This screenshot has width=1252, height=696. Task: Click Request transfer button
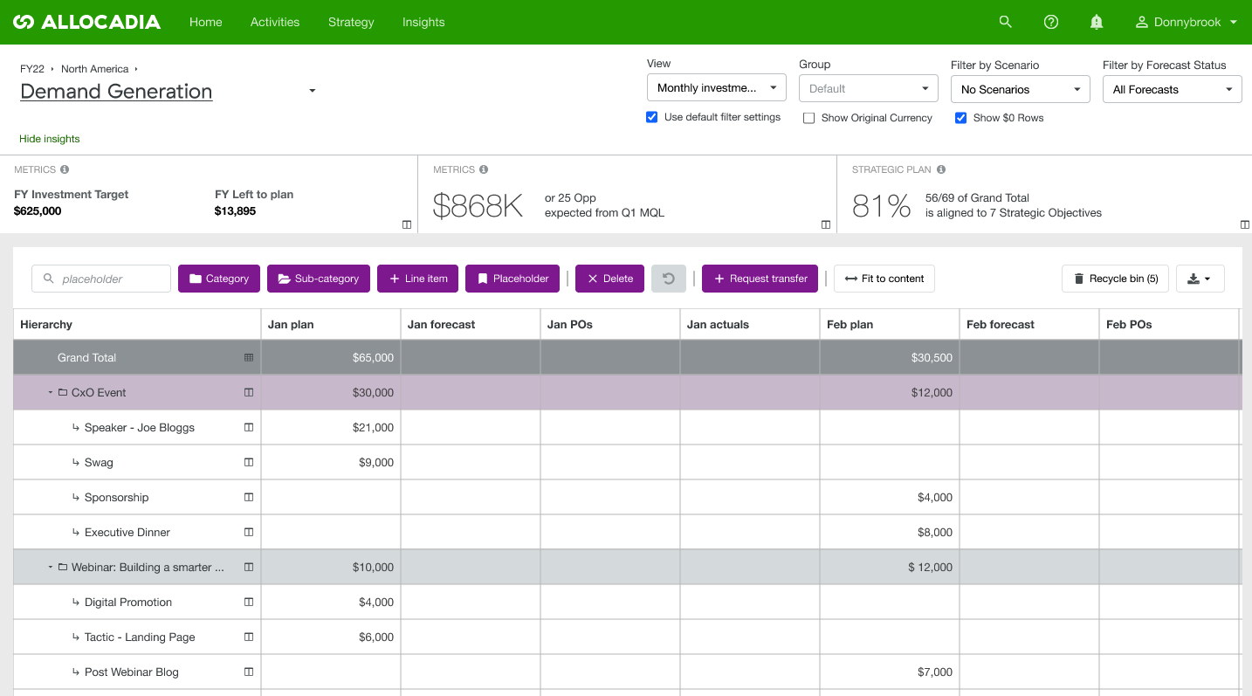(x=760, y=279)
